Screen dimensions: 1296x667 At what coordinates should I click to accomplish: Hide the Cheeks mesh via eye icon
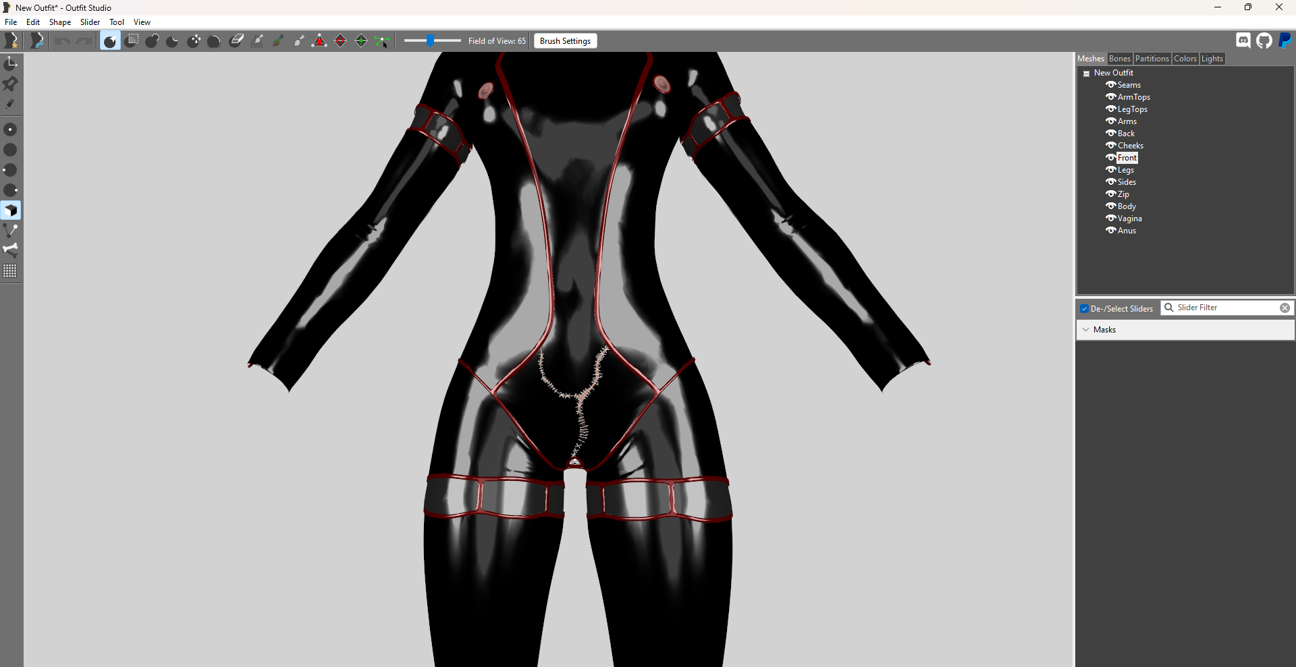[x=1110, y=145]
